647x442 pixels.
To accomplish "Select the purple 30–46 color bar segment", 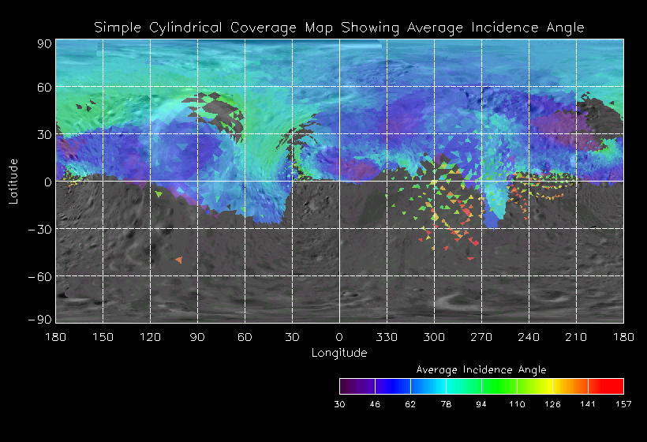I will click(x=357, y=386).
